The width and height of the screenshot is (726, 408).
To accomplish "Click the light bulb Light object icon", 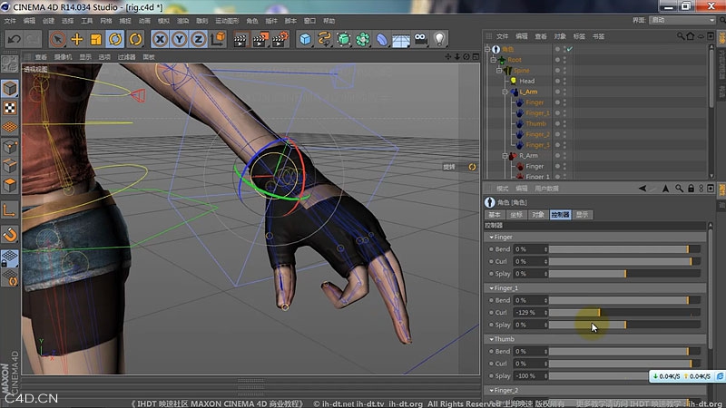I will coord(440,39).
